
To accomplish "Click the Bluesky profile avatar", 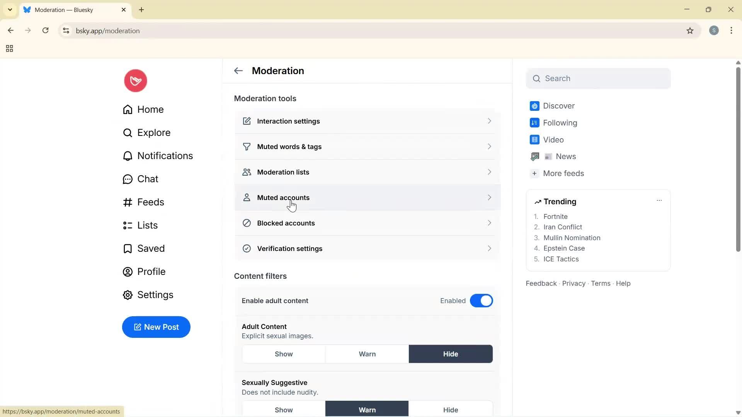I will point(135,81).
